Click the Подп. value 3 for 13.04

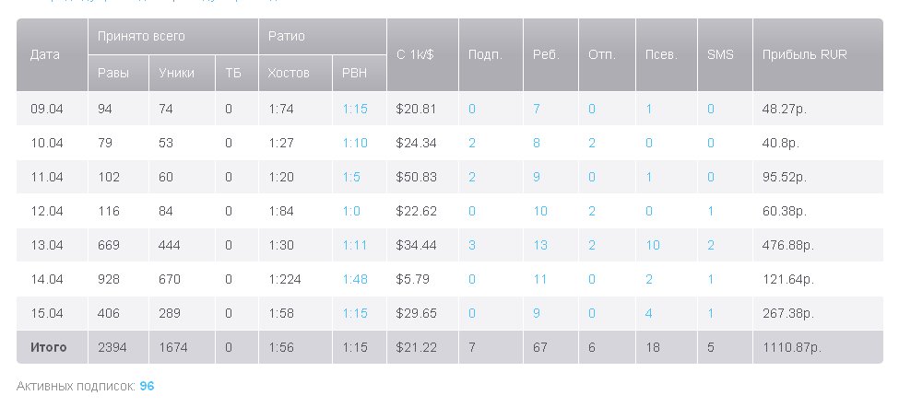pos(472,245)
